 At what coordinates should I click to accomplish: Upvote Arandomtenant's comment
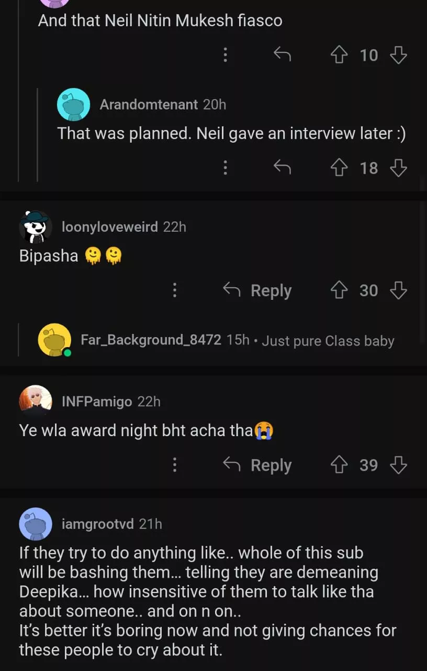point(340,168)
